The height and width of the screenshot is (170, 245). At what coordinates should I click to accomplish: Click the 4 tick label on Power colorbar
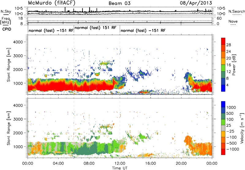(227, 85)
